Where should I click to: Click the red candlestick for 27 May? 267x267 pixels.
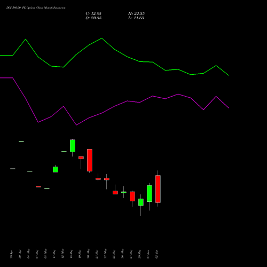coord(132,197)
